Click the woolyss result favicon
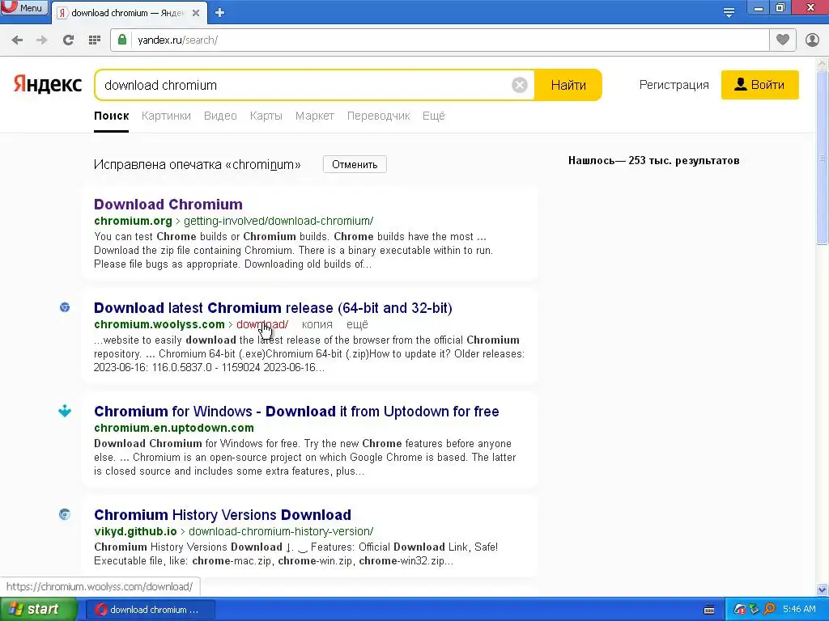The height and width of the screenshot is (621, 829). coord(65,307)
